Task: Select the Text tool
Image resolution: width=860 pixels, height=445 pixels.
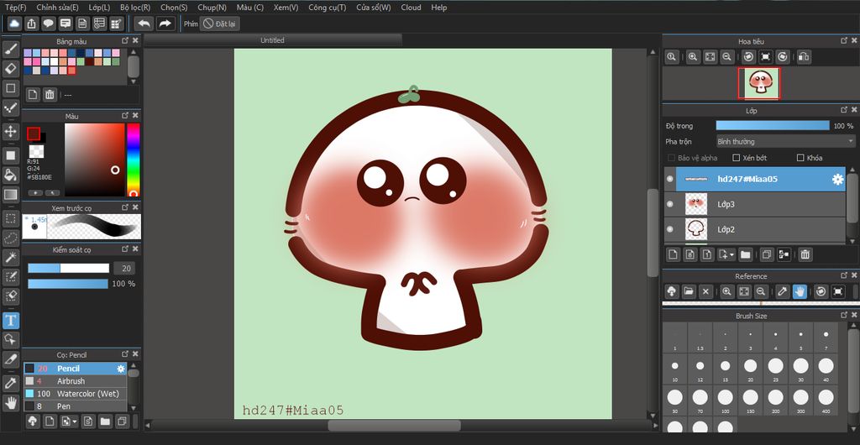Action: tap(11, 321)
